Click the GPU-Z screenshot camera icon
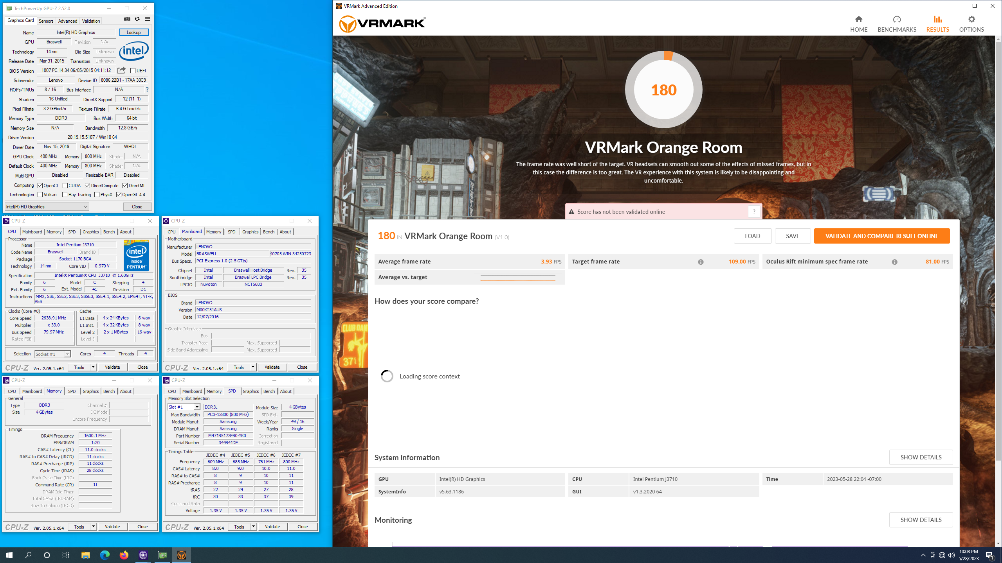This screenshot has width=1002, height=563. (x=127, y=19)
